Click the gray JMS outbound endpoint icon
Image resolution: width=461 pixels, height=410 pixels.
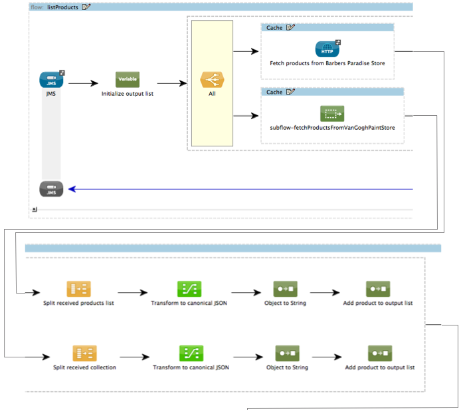click(x=51, y=189)
